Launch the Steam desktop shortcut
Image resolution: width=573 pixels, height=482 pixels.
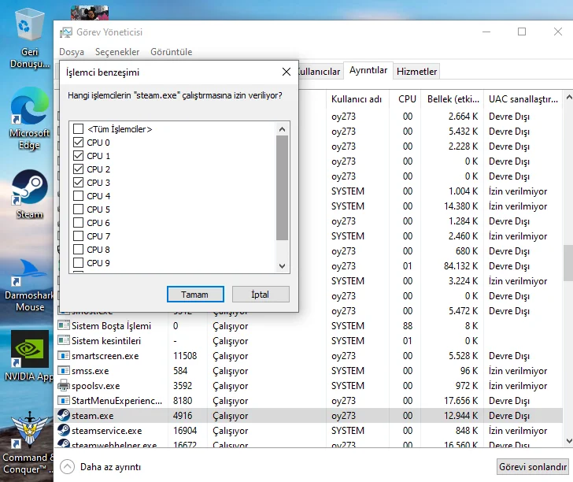coord(29,194)
